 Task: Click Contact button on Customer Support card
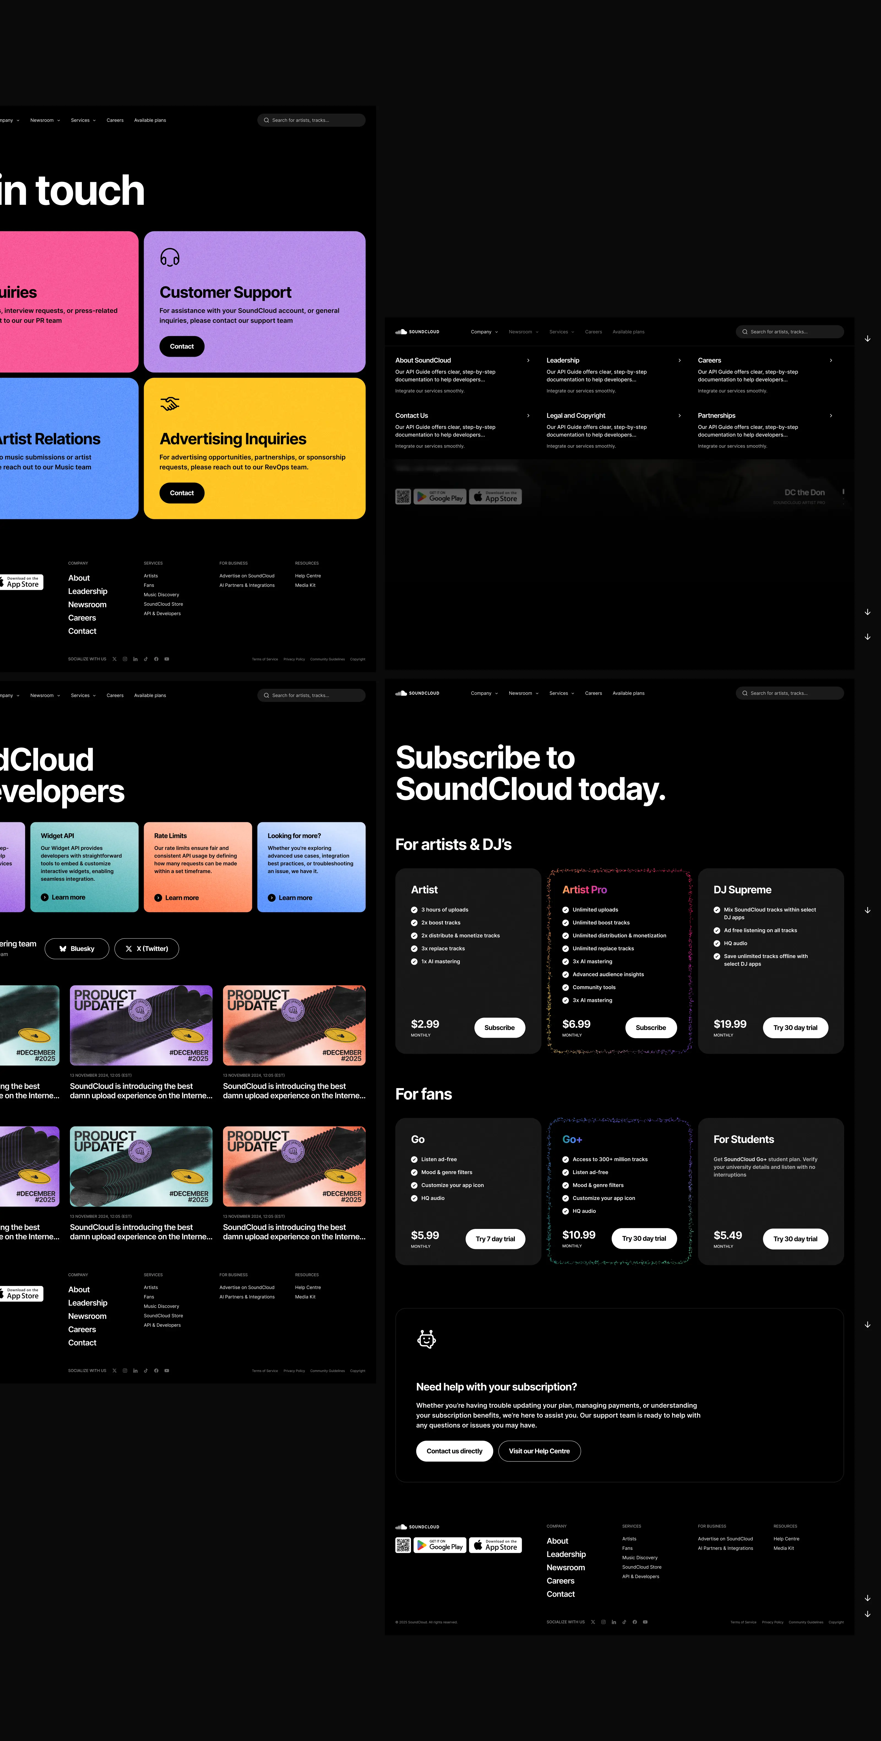pyautogui.click(x=182, y=346)
